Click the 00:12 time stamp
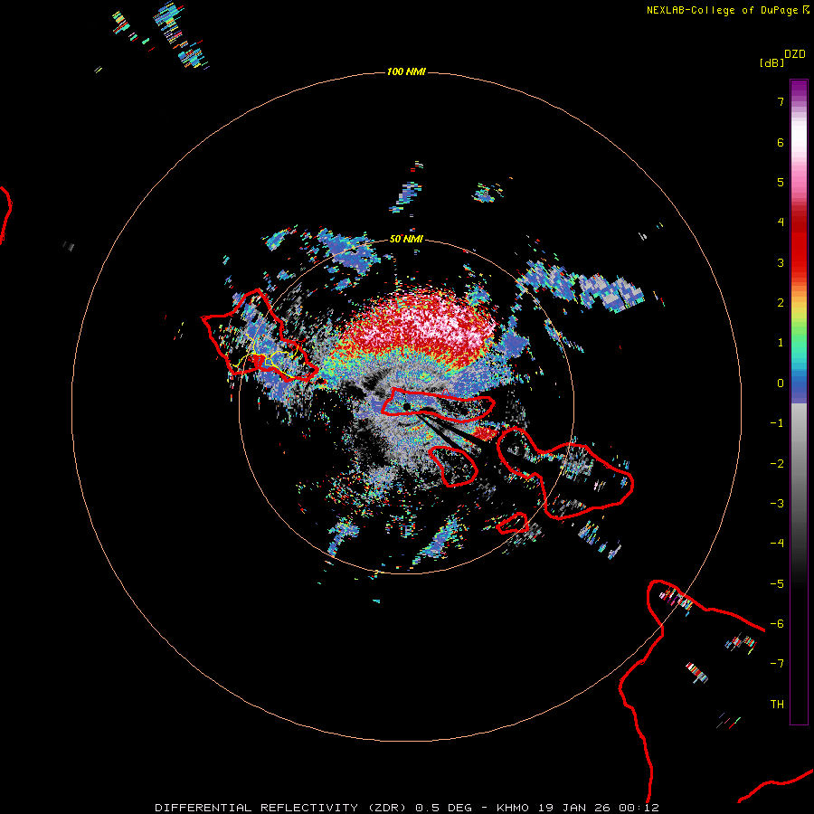 tap(639, 808)
